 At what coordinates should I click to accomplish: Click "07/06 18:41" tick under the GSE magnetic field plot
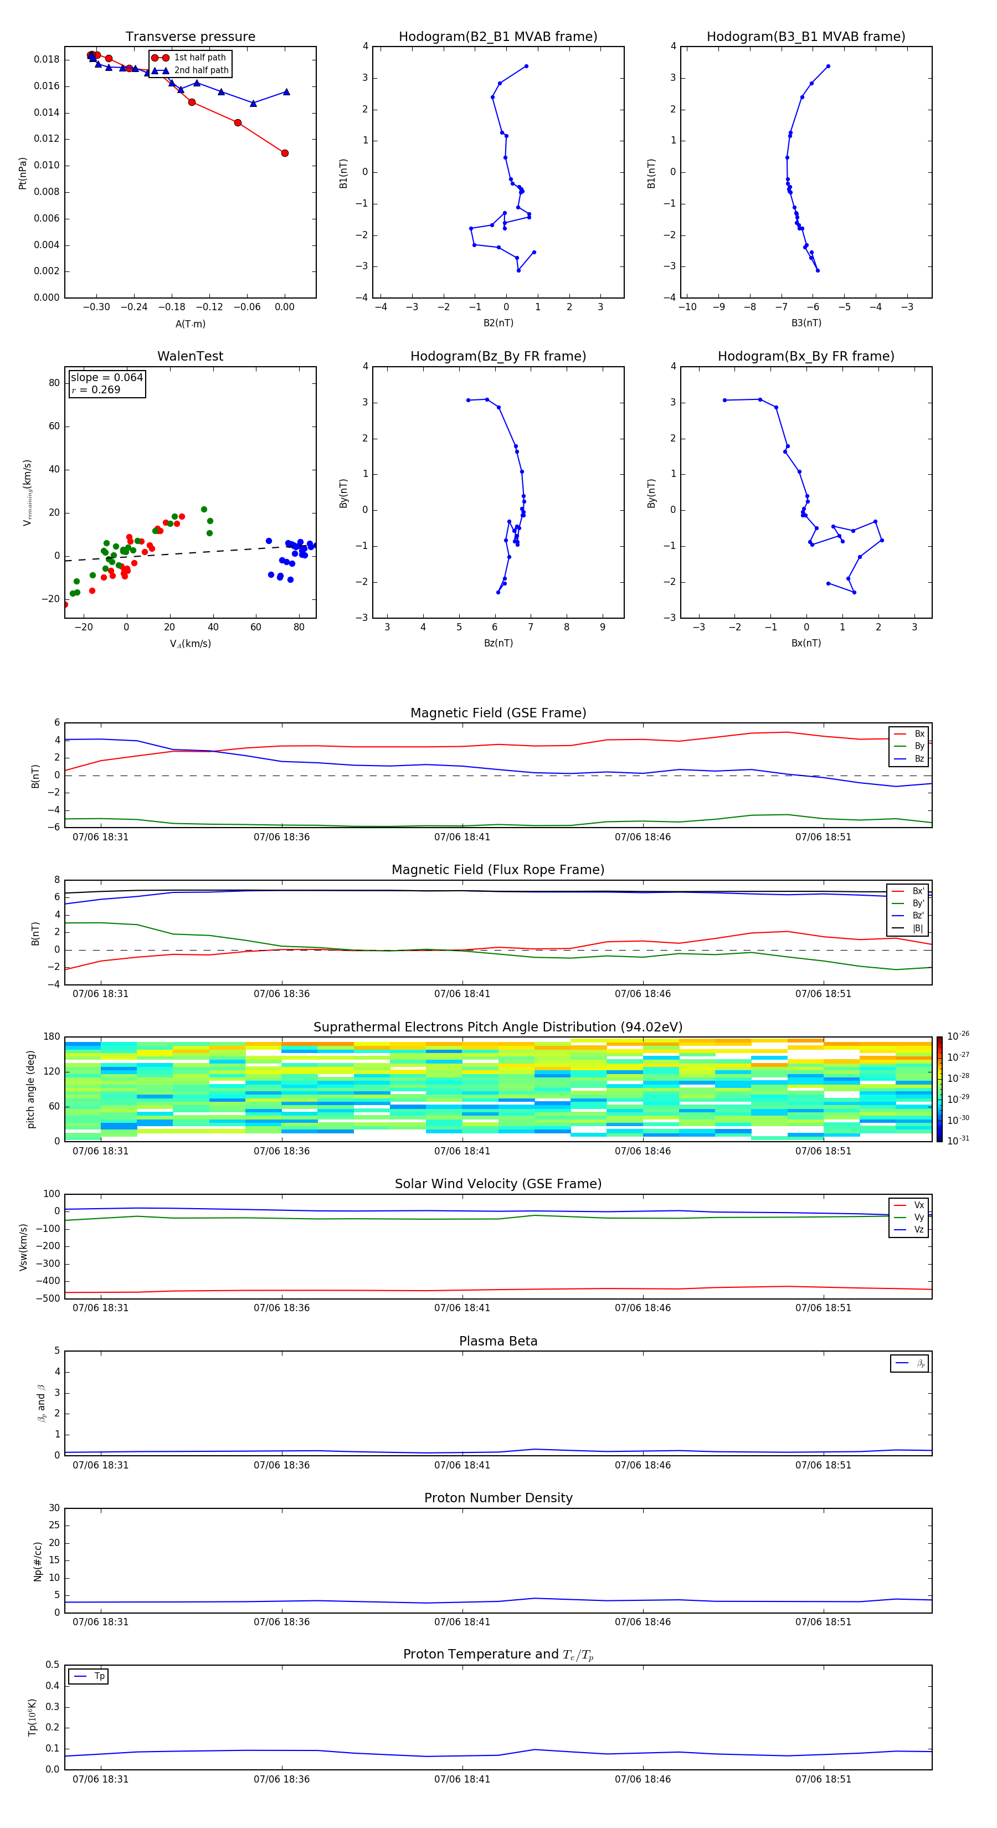pyautogui.click(x=462, y=838)
